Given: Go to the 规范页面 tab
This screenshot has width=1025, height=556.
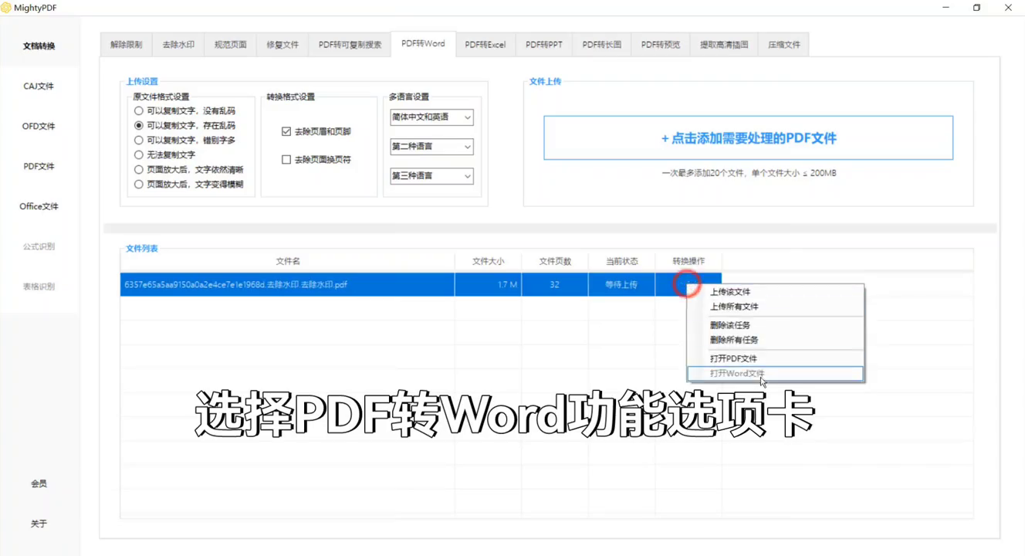Looking at the screenshot, I should [231, 45].
